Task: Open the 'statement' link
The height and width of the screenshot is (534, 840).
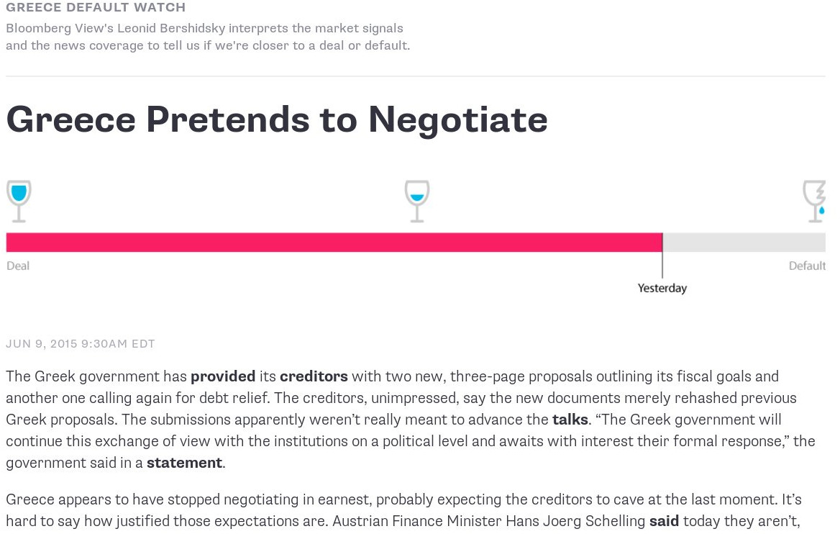Action: pos(184,463)
